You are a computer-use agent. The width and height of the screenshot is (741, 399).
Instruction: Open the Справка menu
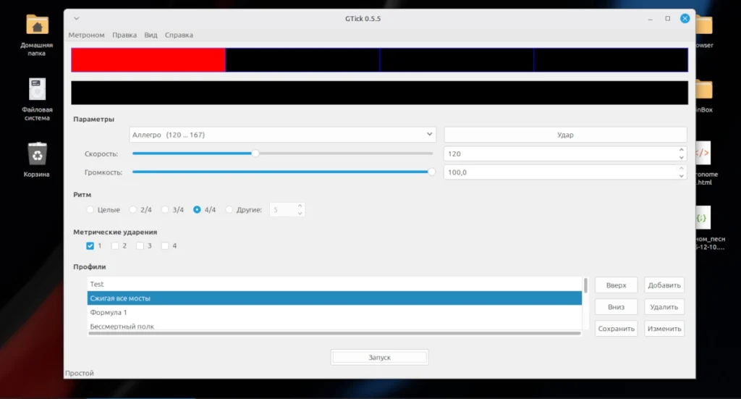[x=179, y=35]
